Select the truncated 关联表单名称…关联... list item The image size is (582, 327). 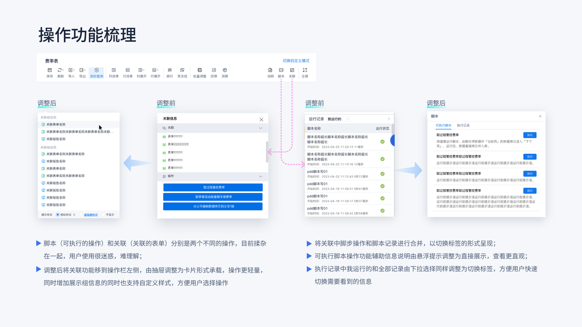coord(79,131)
